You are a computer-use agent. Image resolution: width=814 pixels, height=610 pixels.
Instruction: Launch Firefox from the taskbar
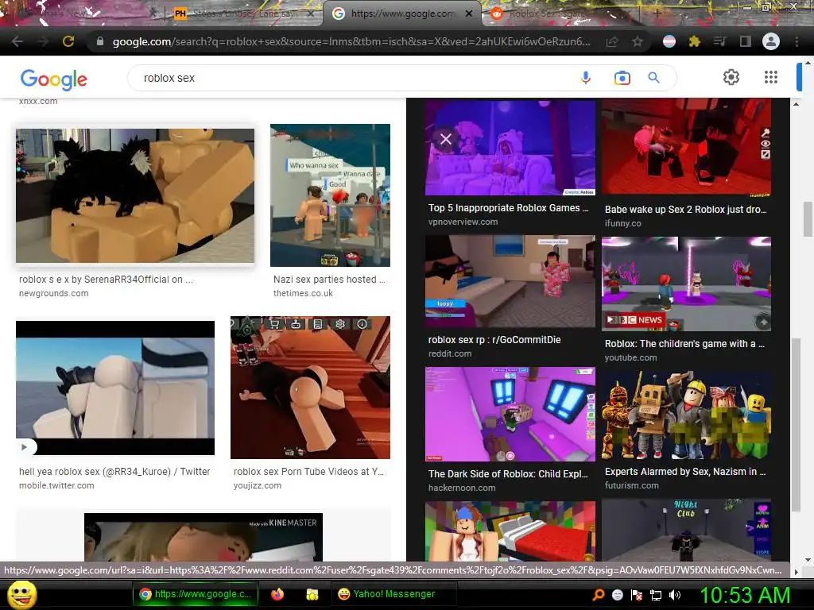click(x=277, y=594)
